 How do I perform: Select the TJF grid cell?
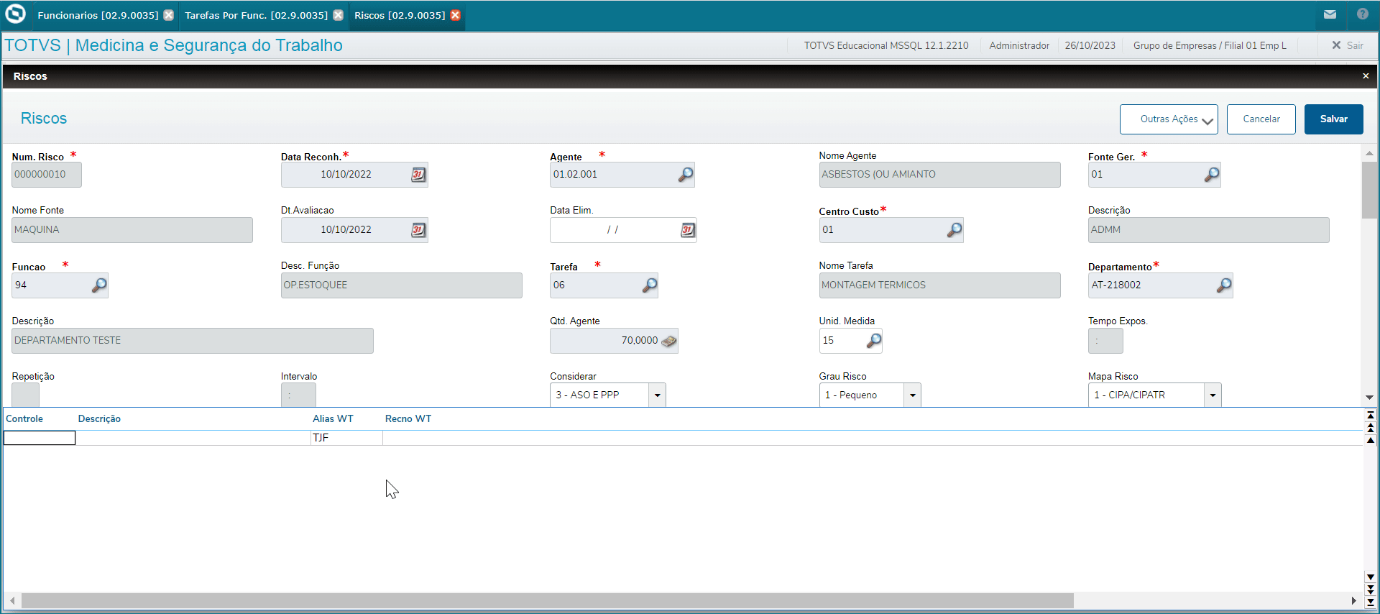tap(346, 438)
